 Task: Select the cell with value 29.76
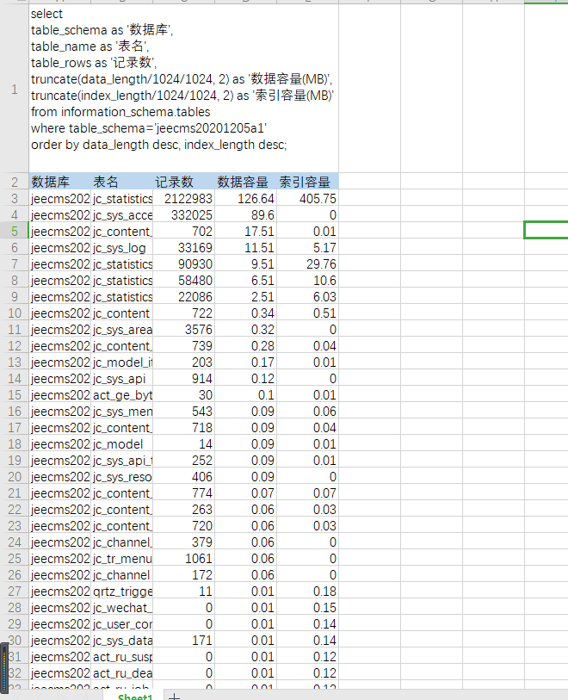(x=308, y=263)
